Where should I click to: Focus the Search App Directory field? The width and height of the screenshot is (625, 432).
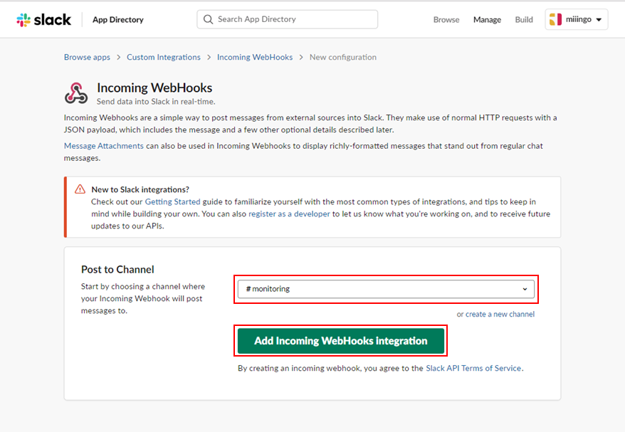[x=288, y=19]
